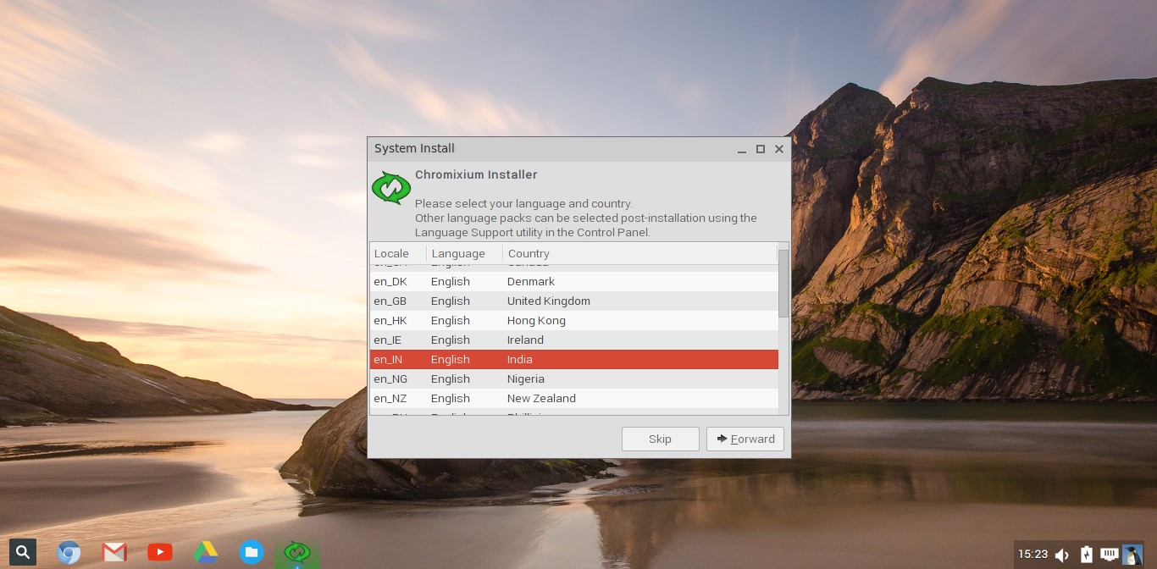Select the highlighted India row
The width and height of the screenshot is (1157, 569).
tap(574, 359)
